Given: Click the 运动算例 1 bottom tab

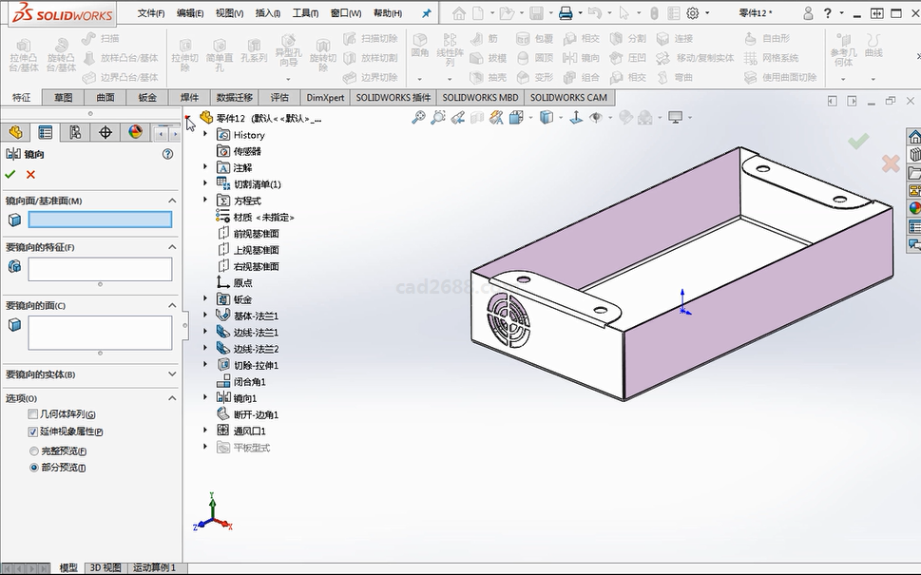Looking at the screenshot, I should coord(154,567).
